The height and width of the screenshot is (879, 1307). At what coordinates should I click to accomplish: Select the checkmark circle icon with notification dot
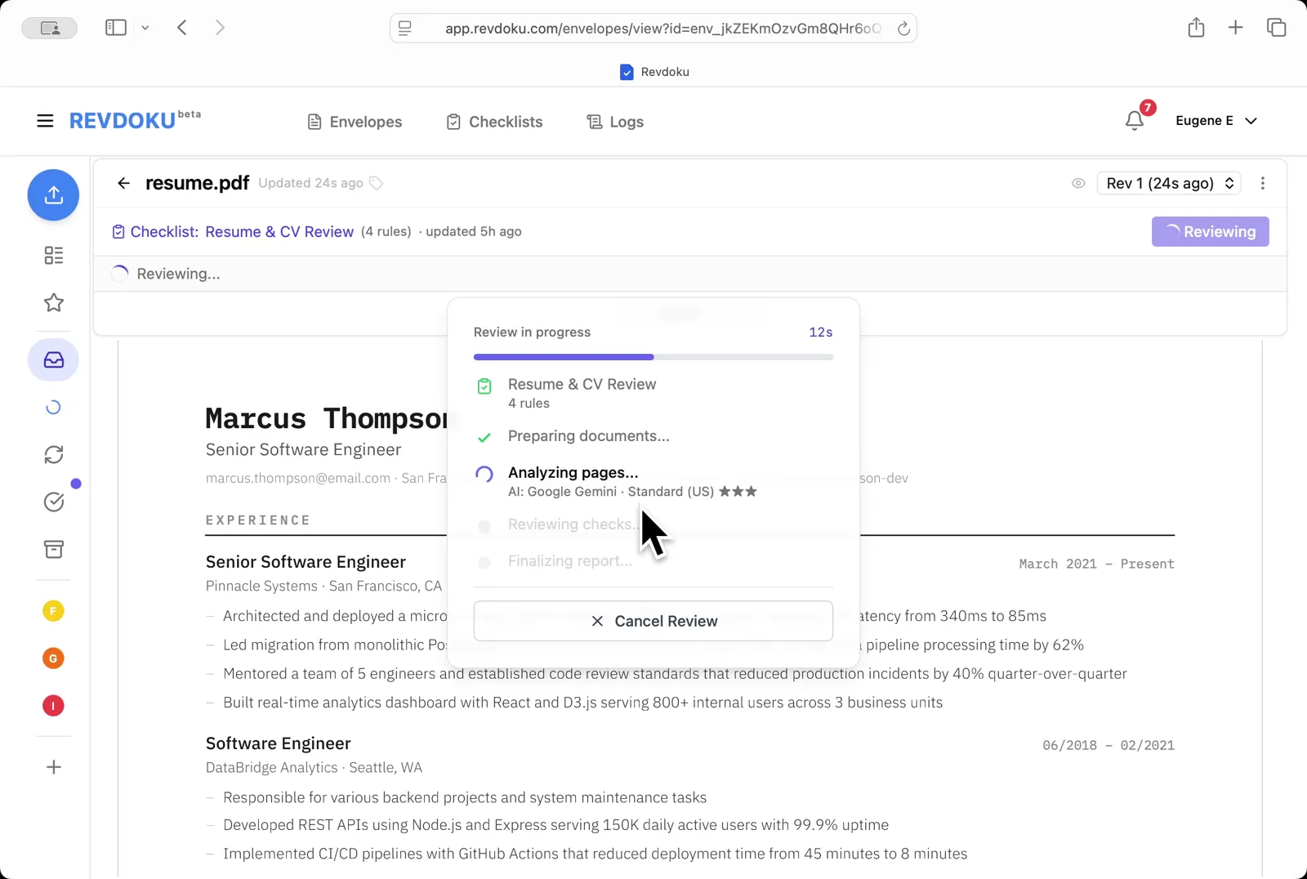coord(53,502)
